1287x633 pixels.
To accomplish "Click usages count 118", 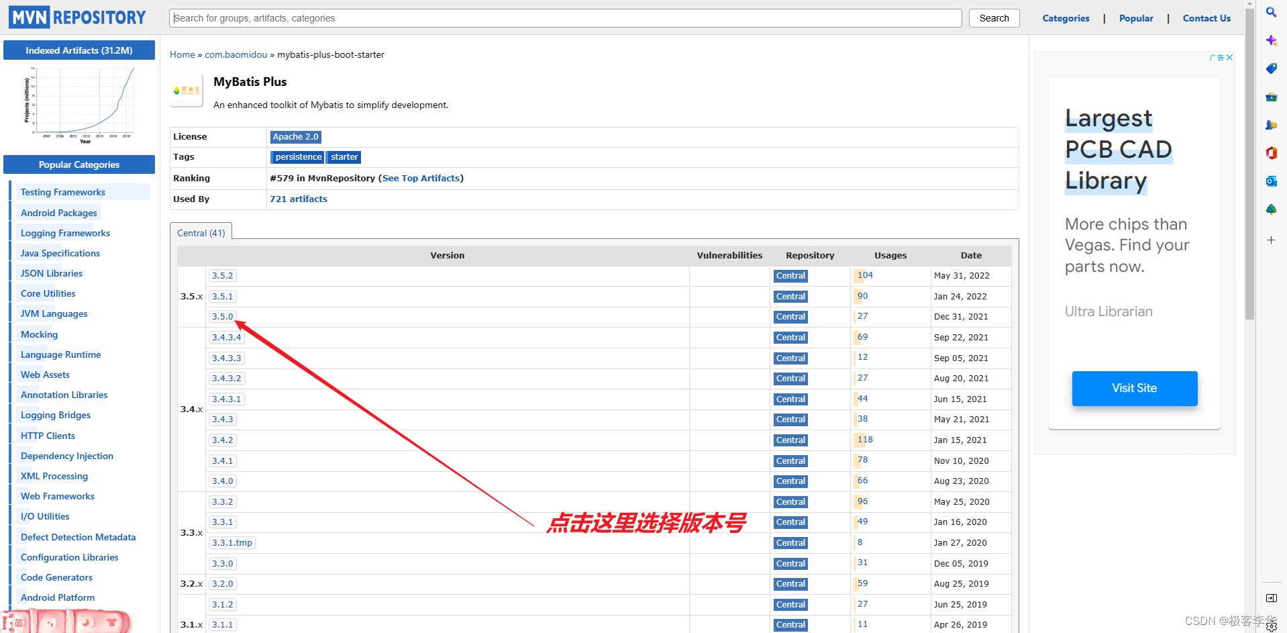I will click(865, 439).
